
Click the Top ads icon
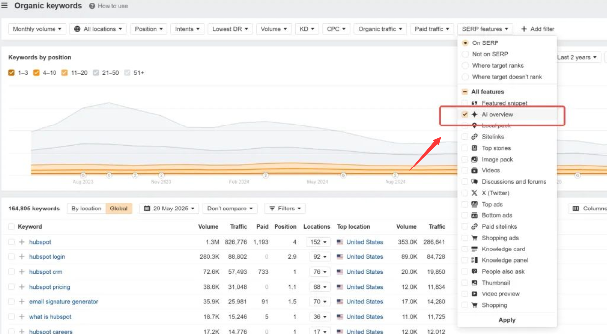pyautogui.click(x=474, y=204)
